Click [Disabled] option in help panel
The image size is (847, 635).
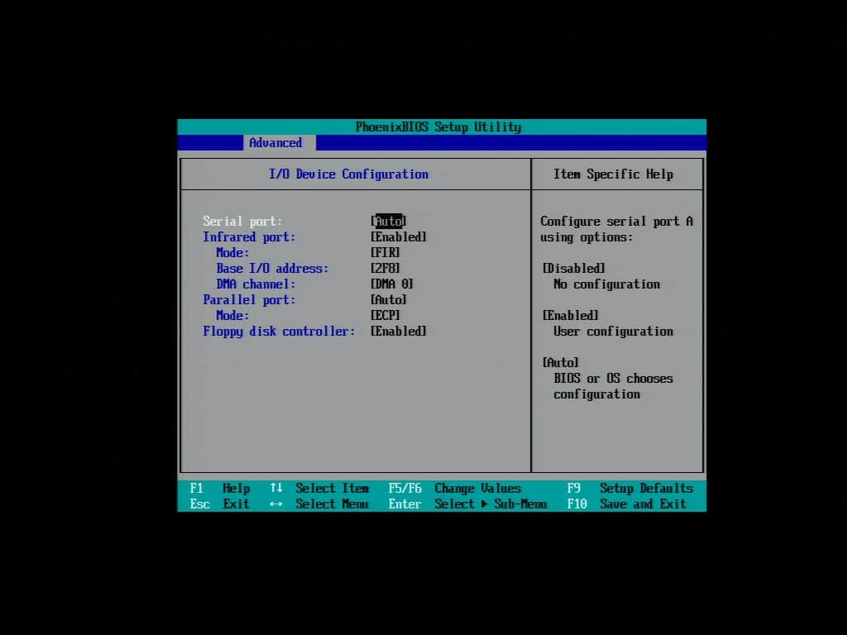(574, 268)
